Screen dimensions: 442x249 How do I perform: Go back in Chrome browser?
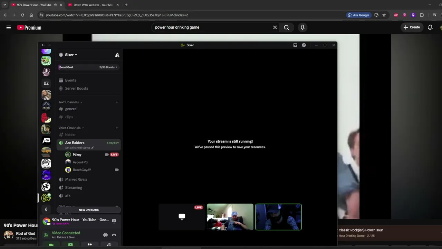[x=6, y=15]
